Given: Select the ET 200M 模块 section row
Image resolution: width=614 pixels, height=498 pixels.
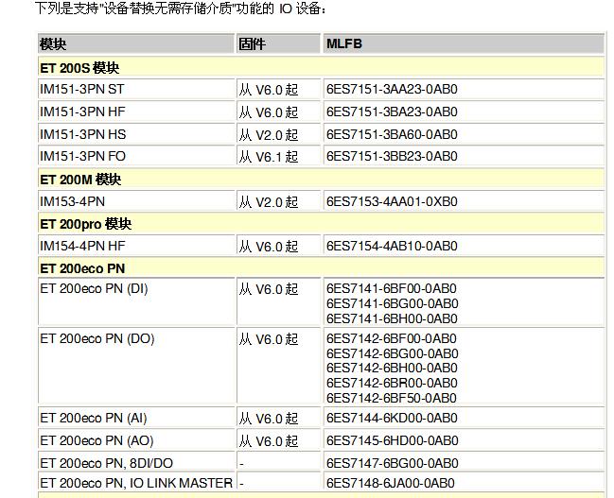Looking at the screenshot, I should [x=321, y=180].
